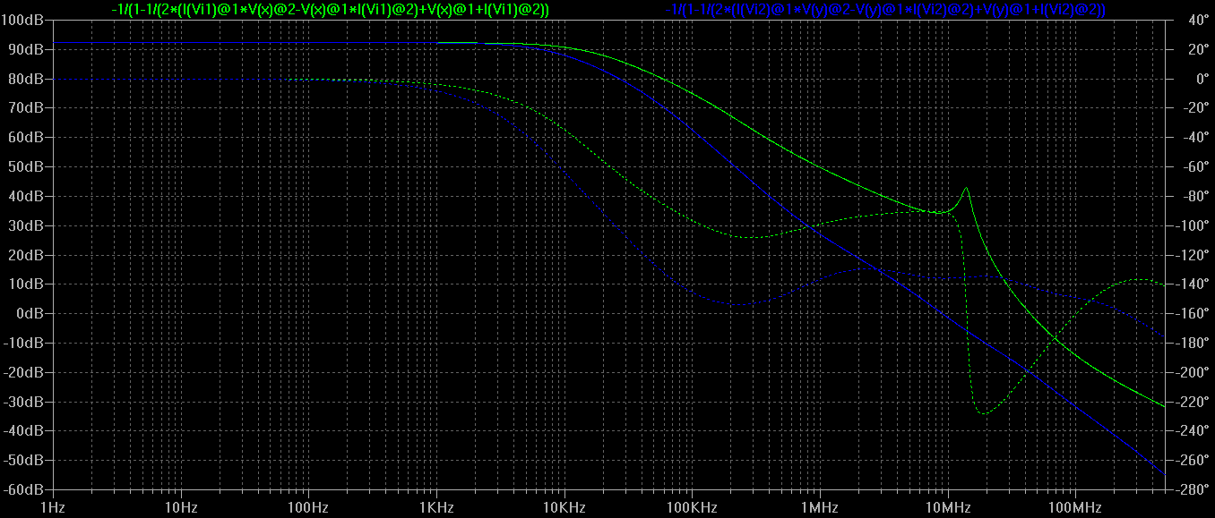
Task: Click the 1MHz frequency label
Action: coord(819,508)
